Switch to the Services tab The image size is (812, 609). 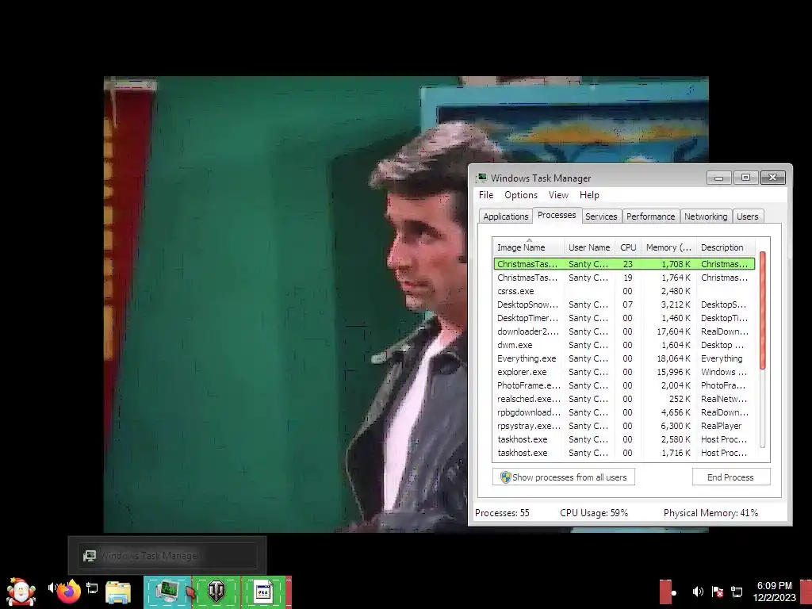tap(601, 216)
